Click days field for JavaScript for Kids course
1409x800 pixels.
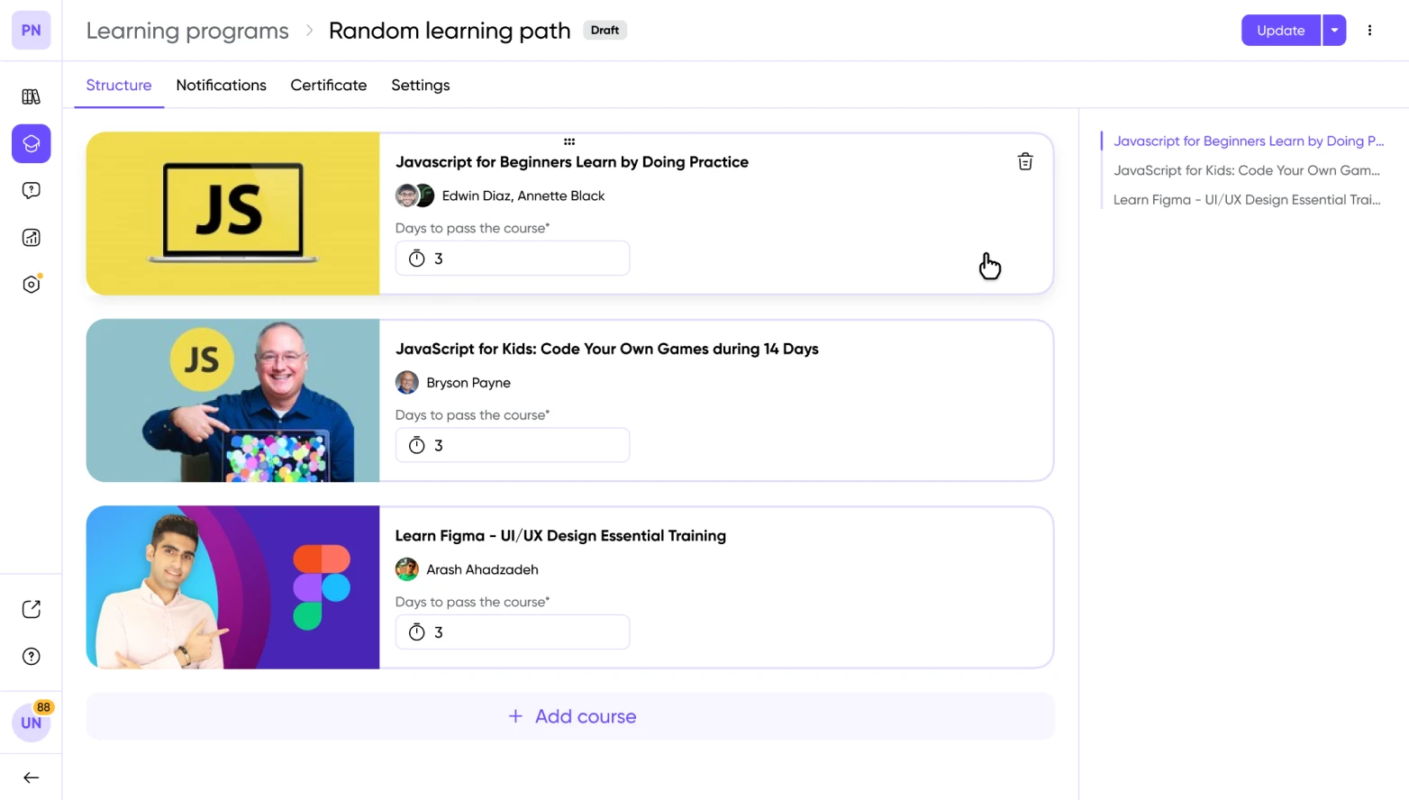tap(513, 445)
